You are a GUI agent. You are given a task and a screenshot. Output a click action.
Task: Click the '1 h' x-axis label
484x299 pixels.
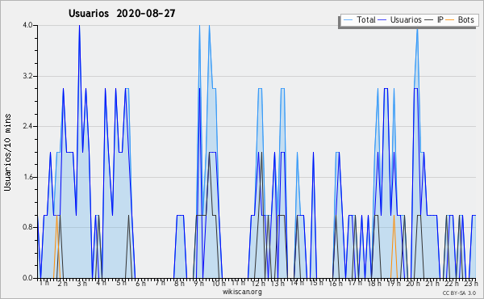click(x=44, y=283)
